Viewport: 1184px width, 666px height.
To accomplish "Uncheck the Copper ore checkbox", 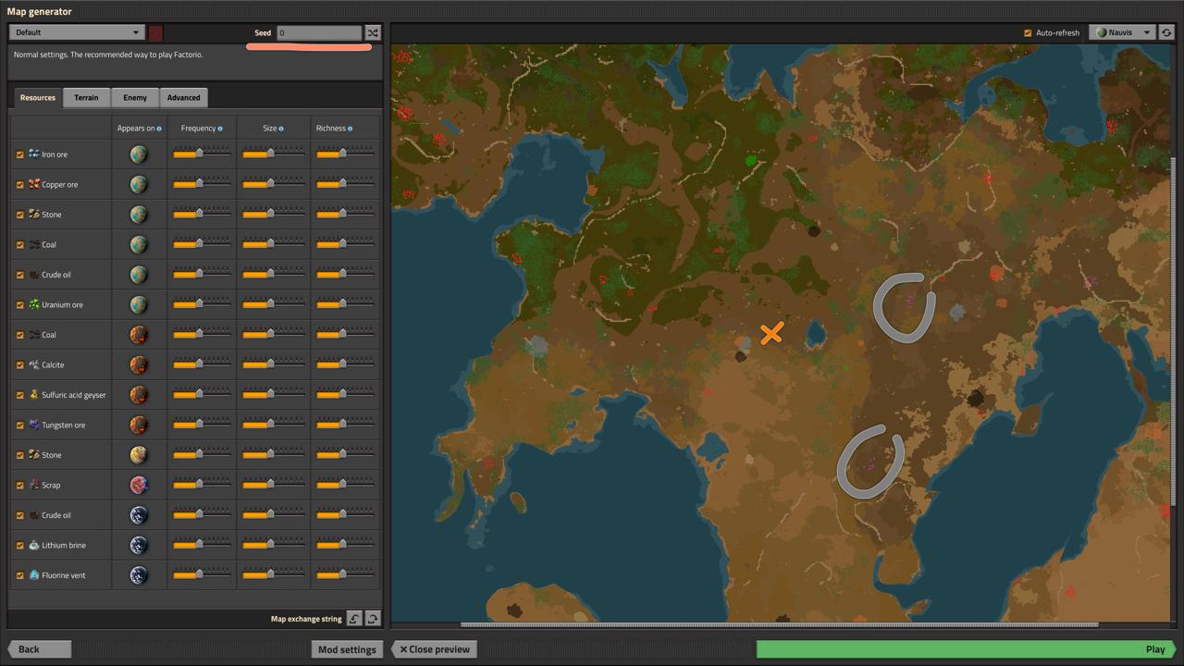I will pos(19,184).
